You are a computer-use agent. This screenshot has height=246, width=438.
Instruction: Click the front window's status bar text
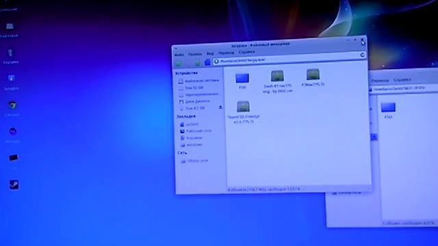pyautogui.click(x=263, y=189)
